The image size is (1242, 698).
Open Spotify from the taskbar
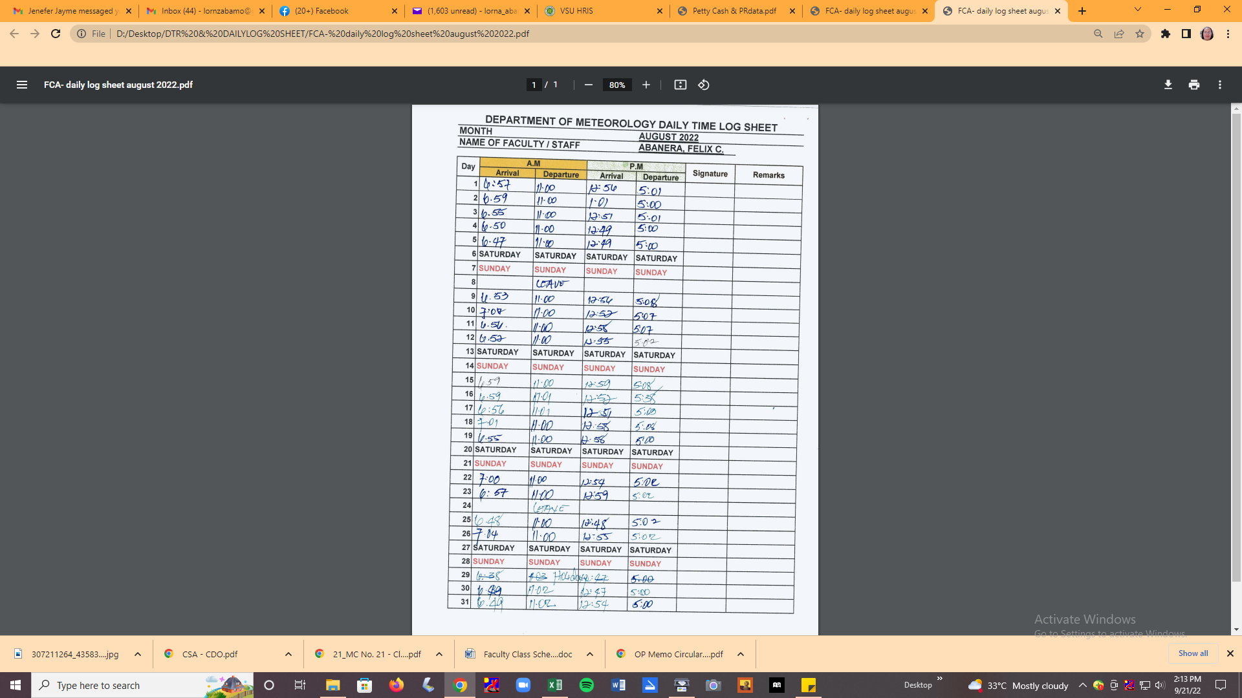coord(586,685)
